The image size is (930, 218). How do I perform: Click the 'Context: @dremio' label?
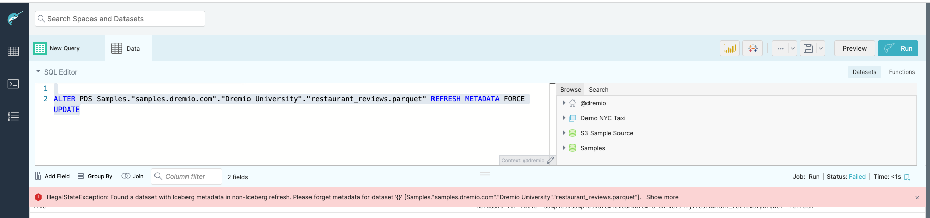(x=522, y=160)
